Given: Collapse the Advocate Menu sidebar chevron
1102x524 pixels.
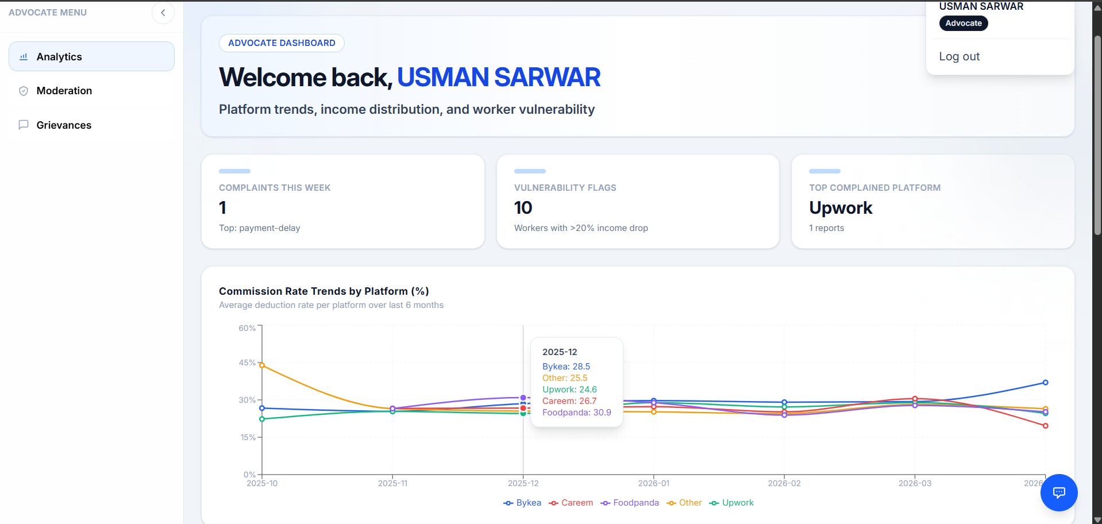Looking at the screenshot, I should 163,13.
